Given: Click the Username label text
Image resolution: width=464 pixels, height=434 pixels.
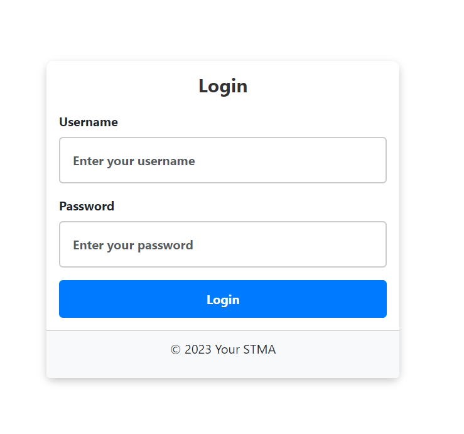Looking at the screenshot, I should click(89, 122).
